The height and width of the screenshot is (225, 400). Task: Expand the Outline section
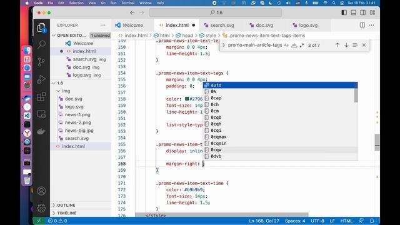[x=66, y=205]
